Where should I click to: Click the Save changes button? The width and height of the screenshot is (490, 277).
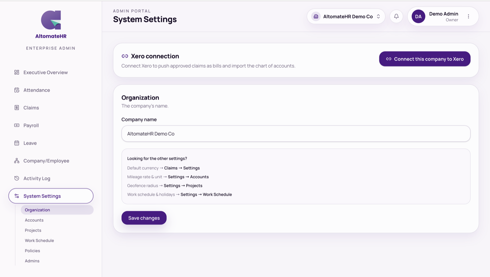point(144,218)
